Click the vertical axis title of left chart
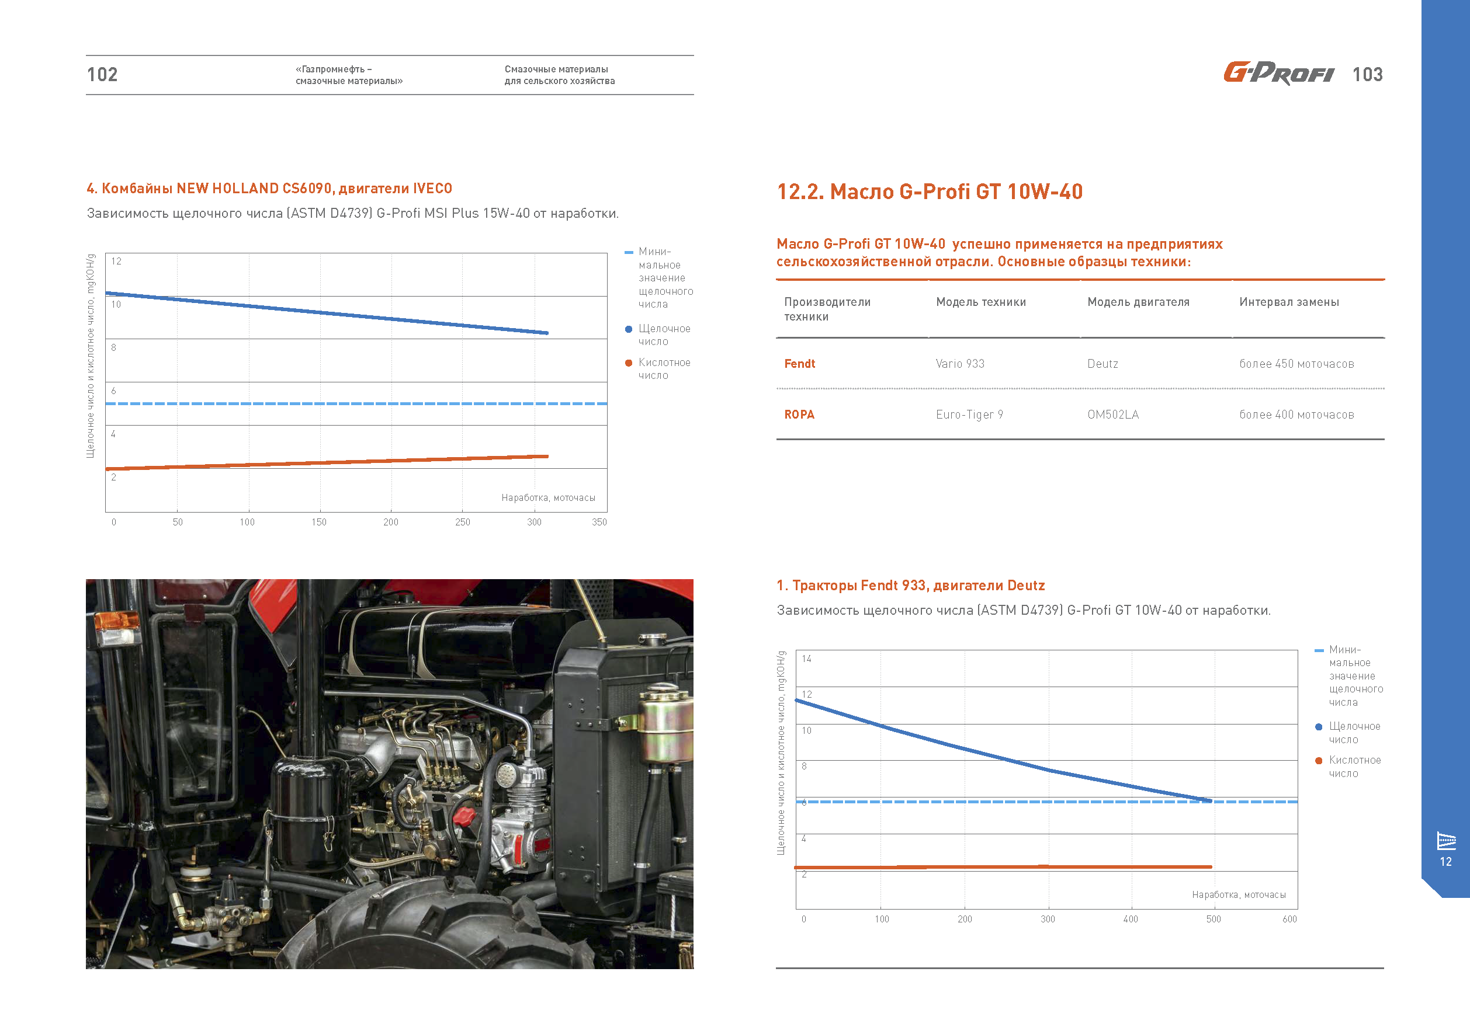 (x=91, y=356)
